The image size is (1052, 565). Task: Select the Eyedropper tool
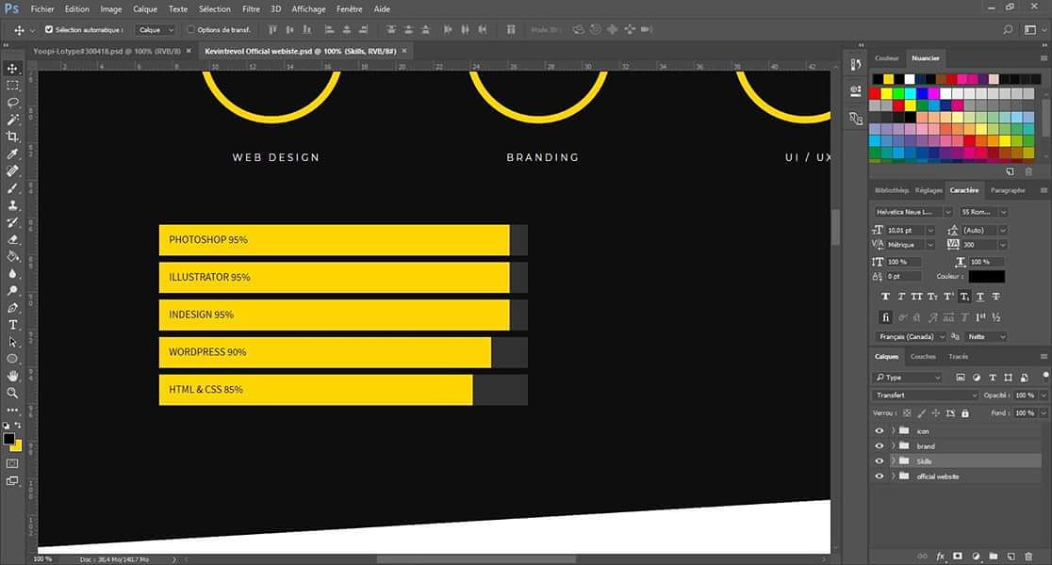[x=13, y=154]
